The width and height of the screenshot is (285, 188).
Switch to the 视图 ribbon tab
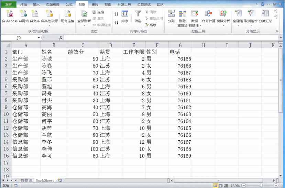coord(108,4)
